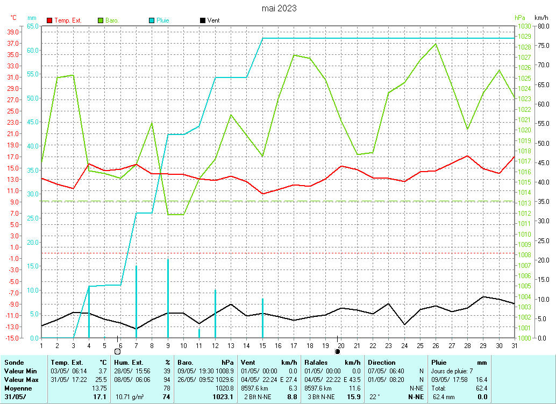The image size is (556, 404).
Task: Select the Valeur Max row label
Action: click(20, 379)
